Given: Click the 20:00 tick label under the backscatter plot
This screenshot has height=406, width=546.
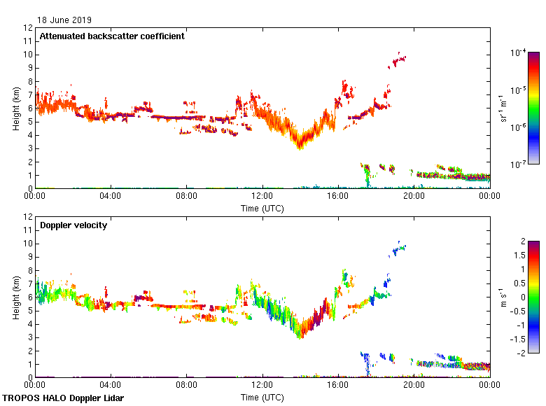Looking at the screenshot, I should (414, 197).
